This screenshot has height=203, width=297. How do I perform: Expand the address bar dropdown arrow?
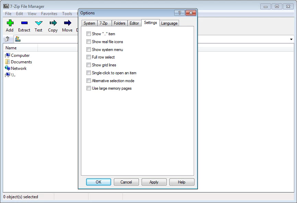(291, 39)
